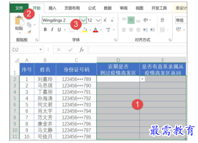Open fill color dropdown arrow
The image size is (198, 143).
coord(90,30)
